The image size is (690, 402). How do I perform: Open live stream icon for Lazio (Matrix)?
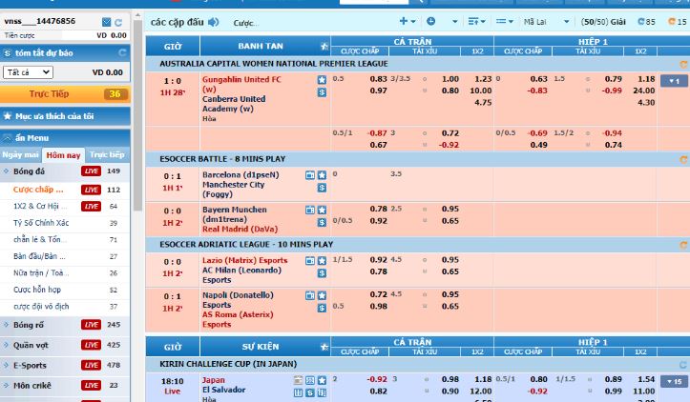click(310, 261)
